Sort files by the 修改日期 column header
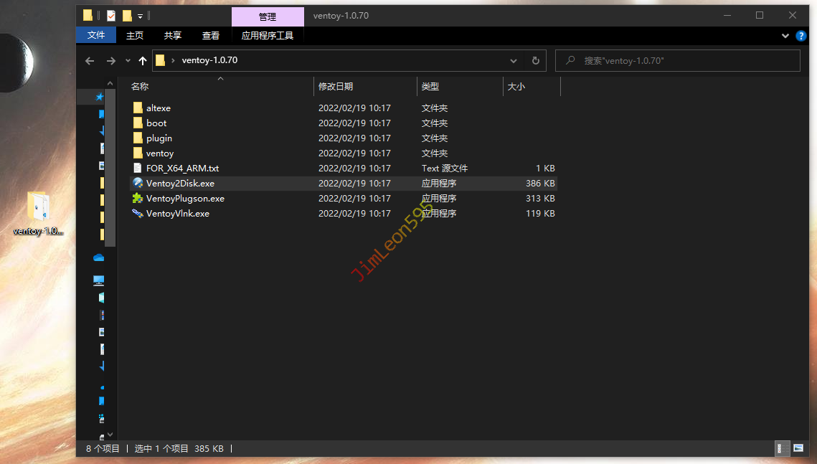This screenshot has height=464, width=817. [x=336, y=87]
